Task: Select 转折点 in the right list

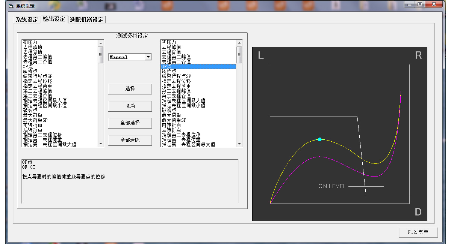Action: (198, 71)
